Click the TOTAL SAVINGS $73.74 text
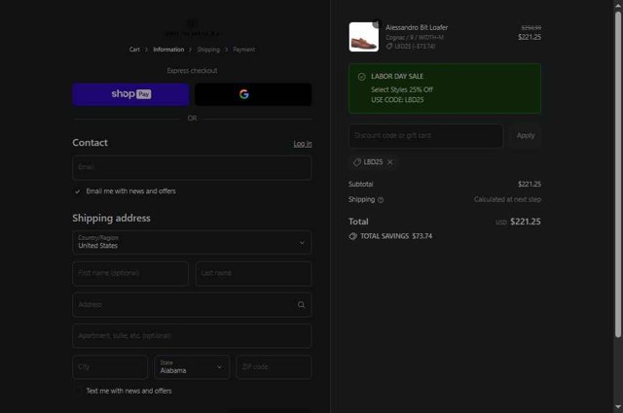The image size is (623, 413). point(396,236)
